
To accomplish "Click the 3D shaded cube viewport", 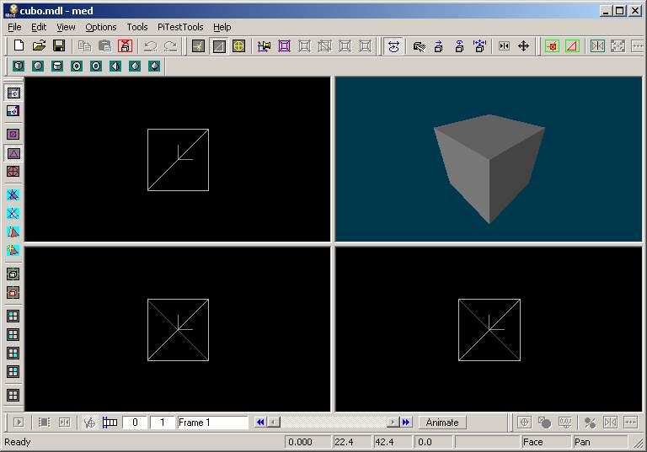I will [x=489, y=159].
